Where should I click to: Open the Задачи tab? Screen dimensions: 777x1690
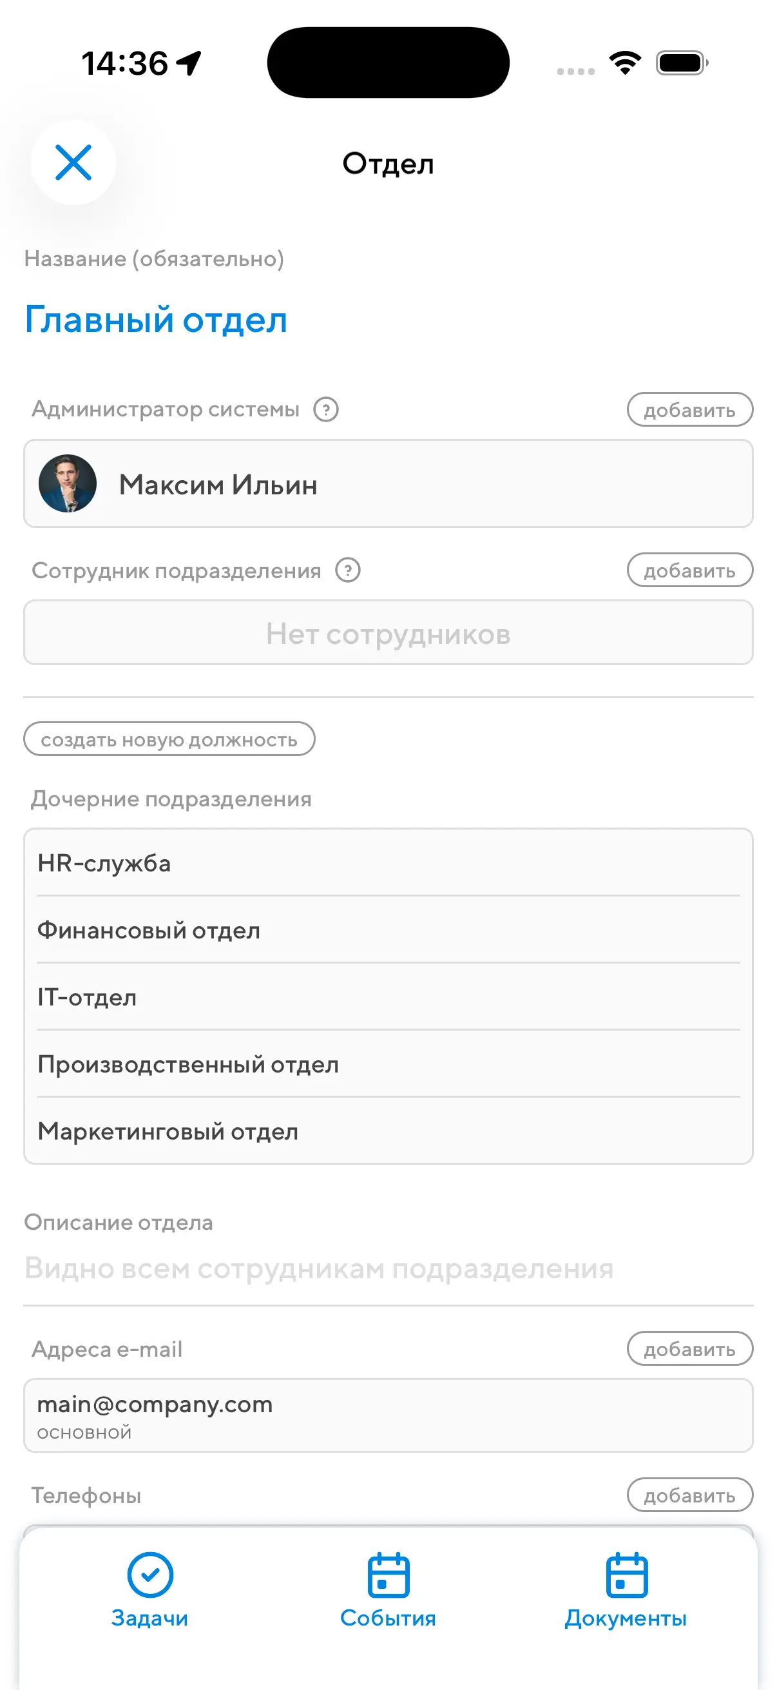(149, 1590)
